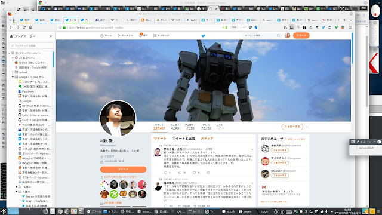
Task: Click the orange ツイート button under profile bio
Action: coord(123,169)
